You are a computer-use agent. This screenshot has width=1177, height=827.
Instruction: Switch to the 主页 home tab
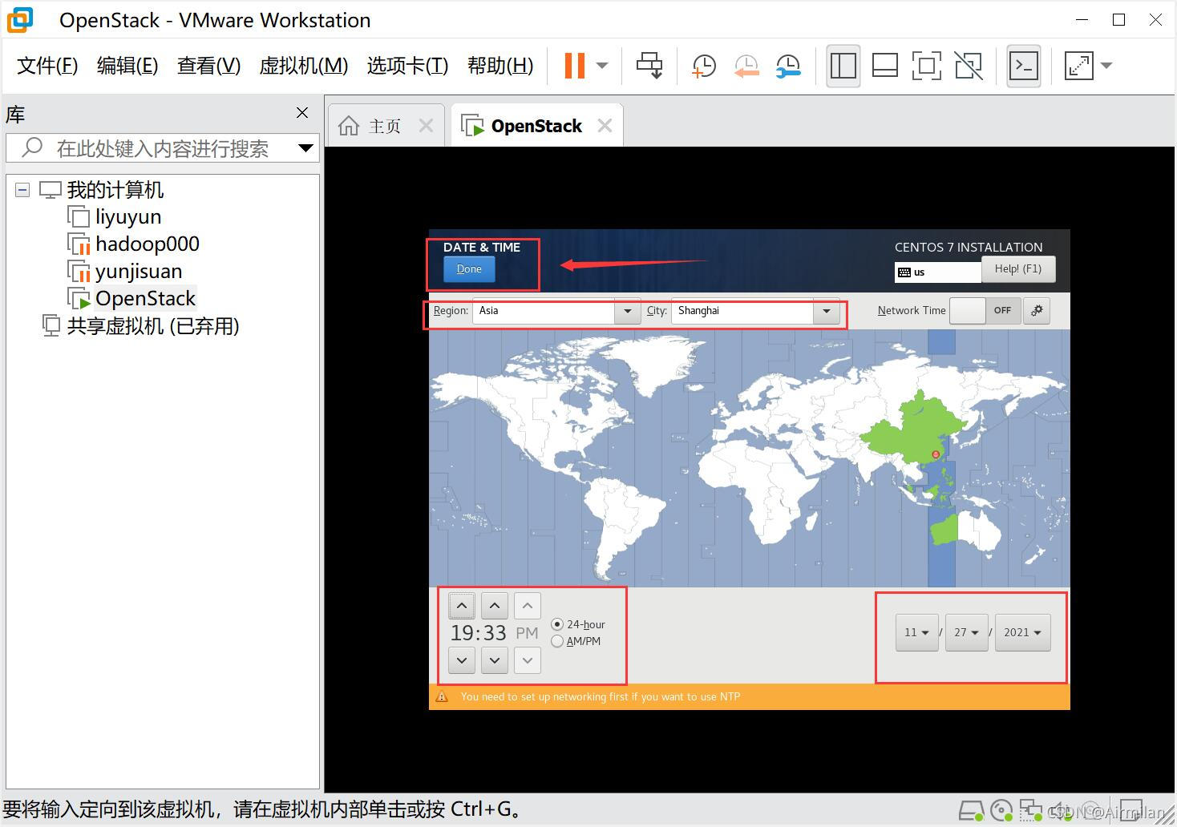[384, 126]
